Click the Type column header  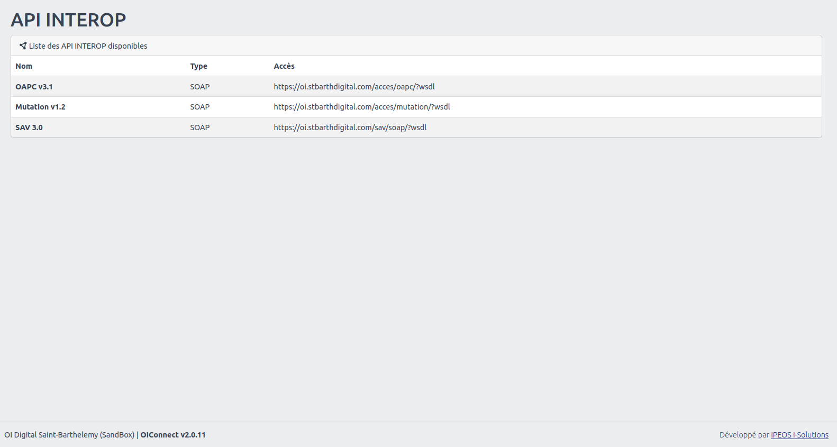[198, 66]
